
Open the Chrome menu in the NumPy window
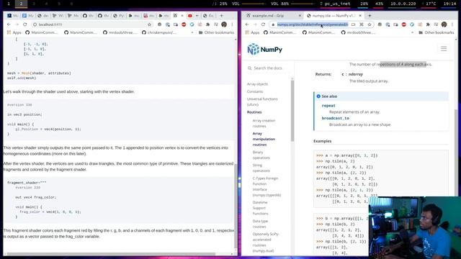click(452, 24)
